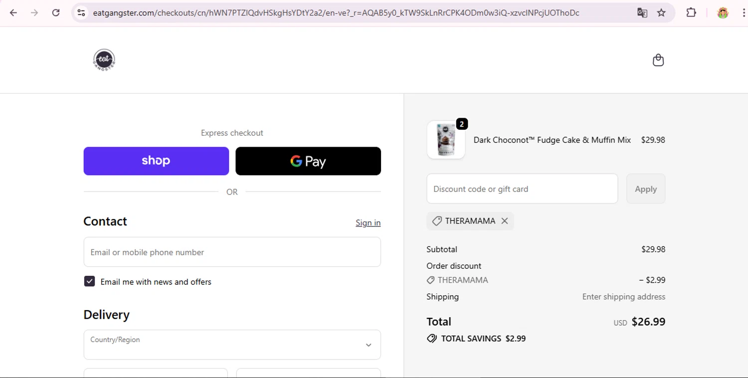Open site information icon in address bar
Screen dimensions: 748x378
[81, 13]
